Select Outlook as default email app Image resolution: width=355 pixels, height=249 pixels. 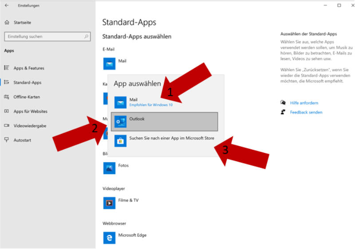[x=164, y=121]
